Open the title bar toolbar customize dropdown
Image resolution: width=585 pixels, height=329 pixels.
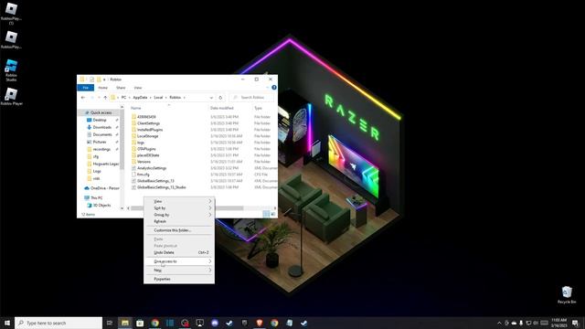[x=104, y=80]
